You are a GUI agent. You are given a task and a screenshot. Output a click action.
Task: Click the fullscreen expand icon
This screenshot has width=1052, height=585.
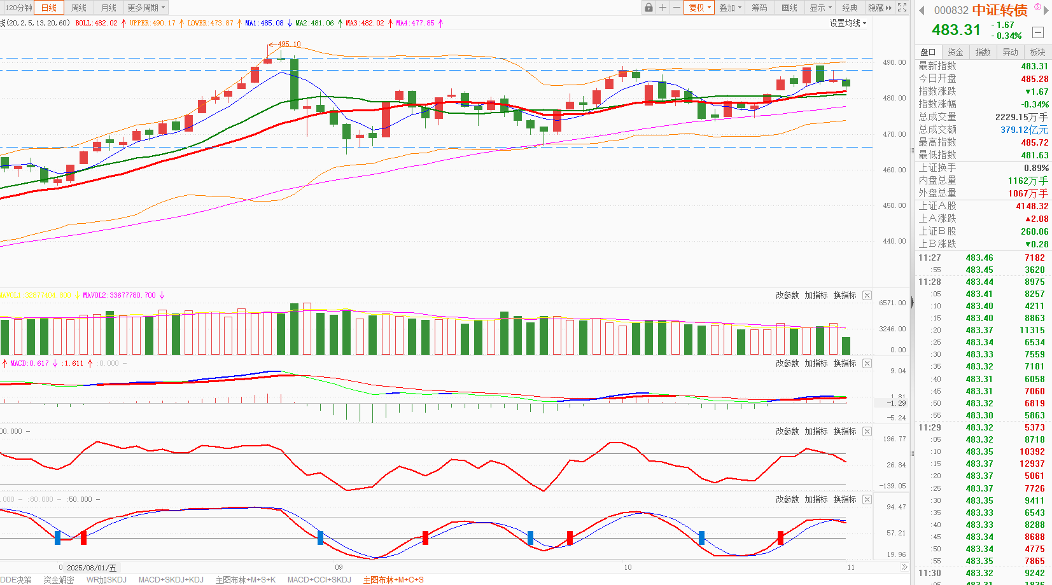click(902, 8)
